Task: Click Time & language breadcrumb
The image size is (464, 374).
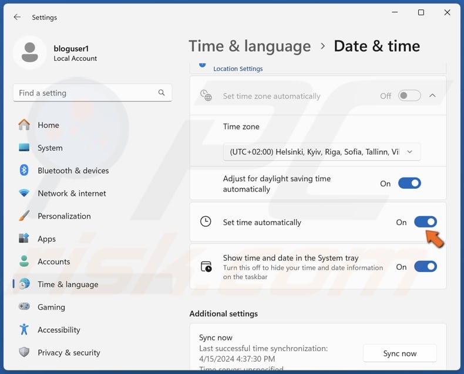Action: point(250,46)
